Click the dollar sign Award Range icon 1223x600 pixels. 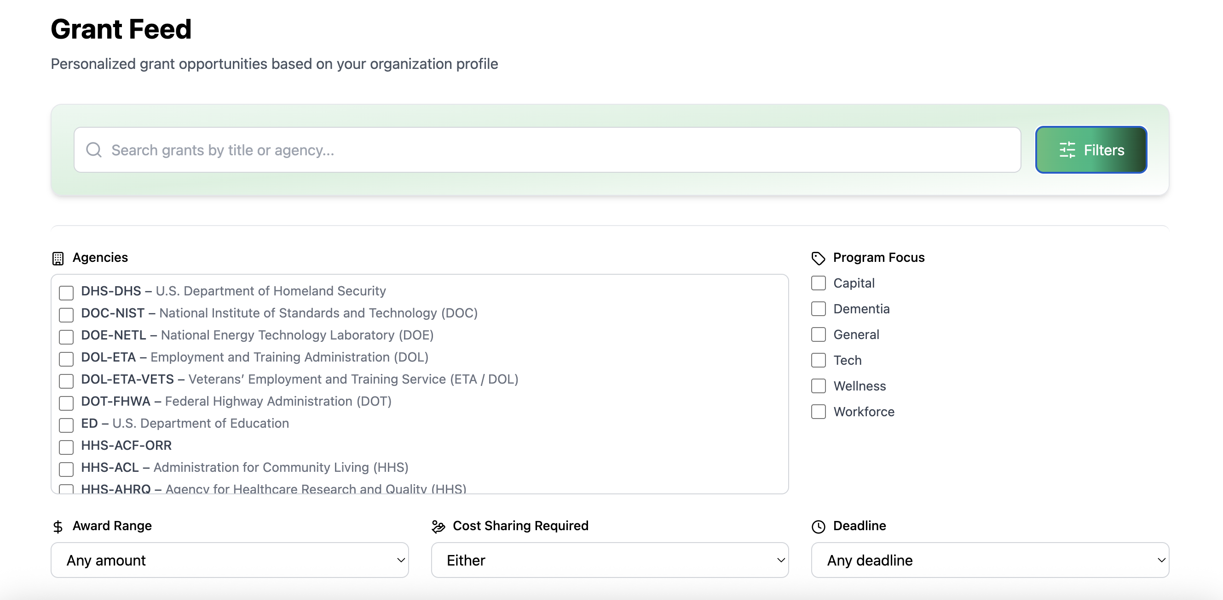coord(58,526)
